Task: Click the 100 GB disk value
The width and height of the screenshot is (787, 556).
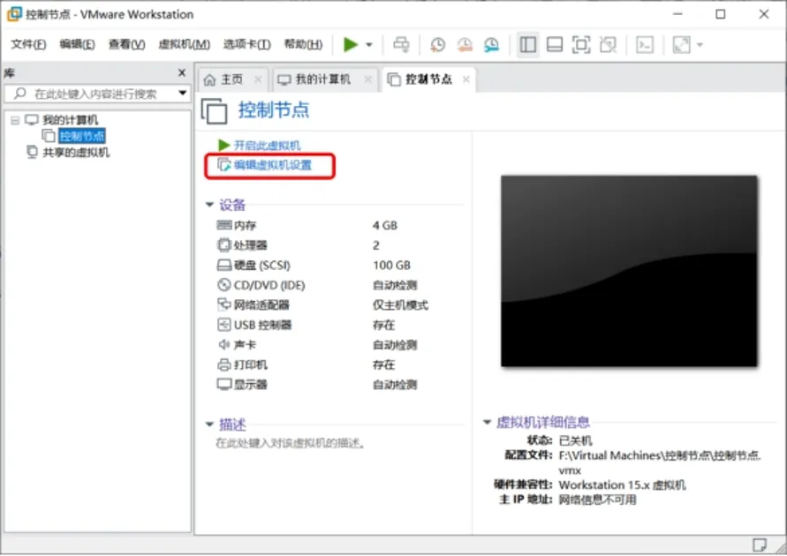Action: (391, 266)
